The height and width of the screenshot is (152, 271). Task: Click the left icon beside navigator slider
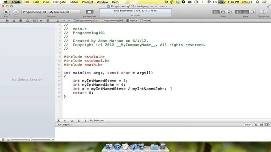pos(3,140)
